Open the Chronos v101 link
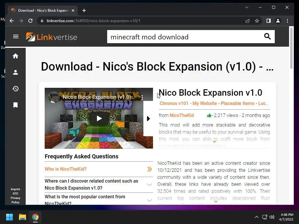 click(x=174, y=104)
